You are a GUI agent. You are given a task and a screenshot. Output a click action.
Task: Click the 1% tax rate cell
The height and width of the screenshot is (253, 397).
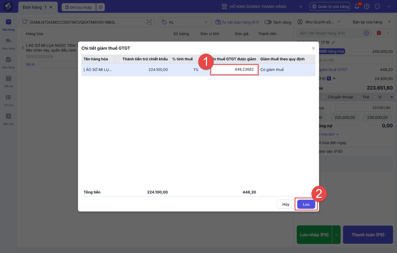coord(196,70)
